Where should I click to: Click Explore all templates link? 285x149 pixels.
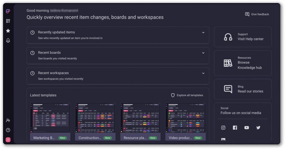(x=187, y=95)
